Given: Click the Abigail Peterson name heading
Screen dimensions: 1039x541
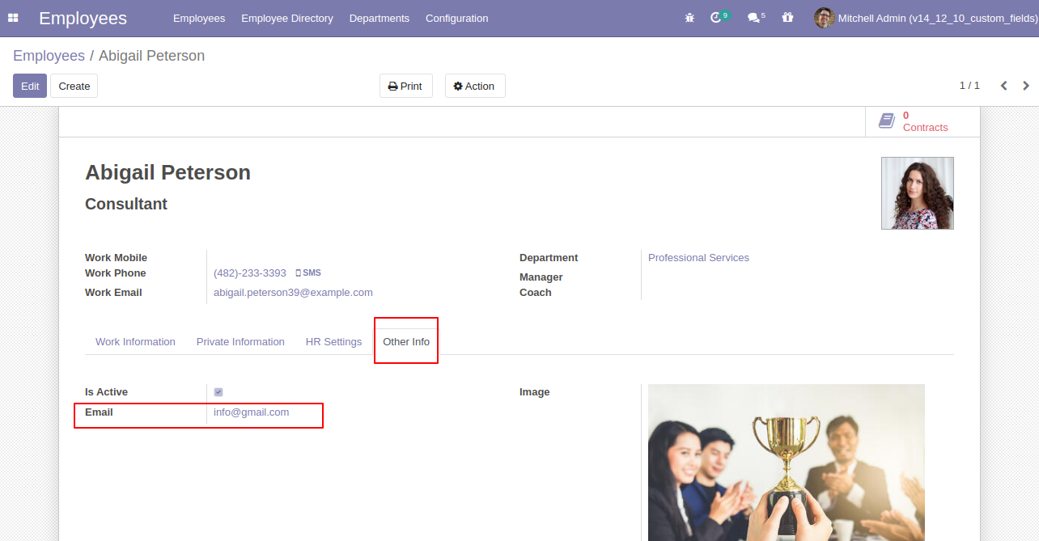Looking at the screenshot, I should 168,172.
